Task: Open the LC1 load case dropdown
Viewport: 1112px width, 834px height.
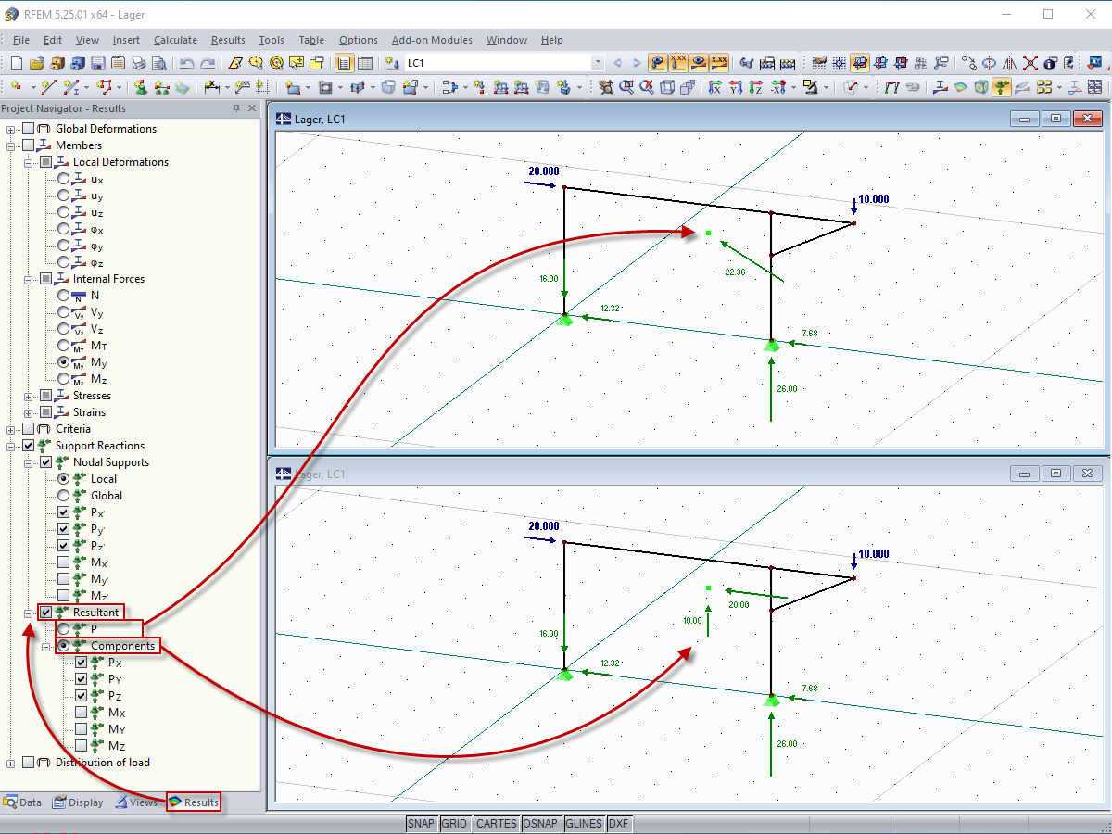Action: coord(597,63)
